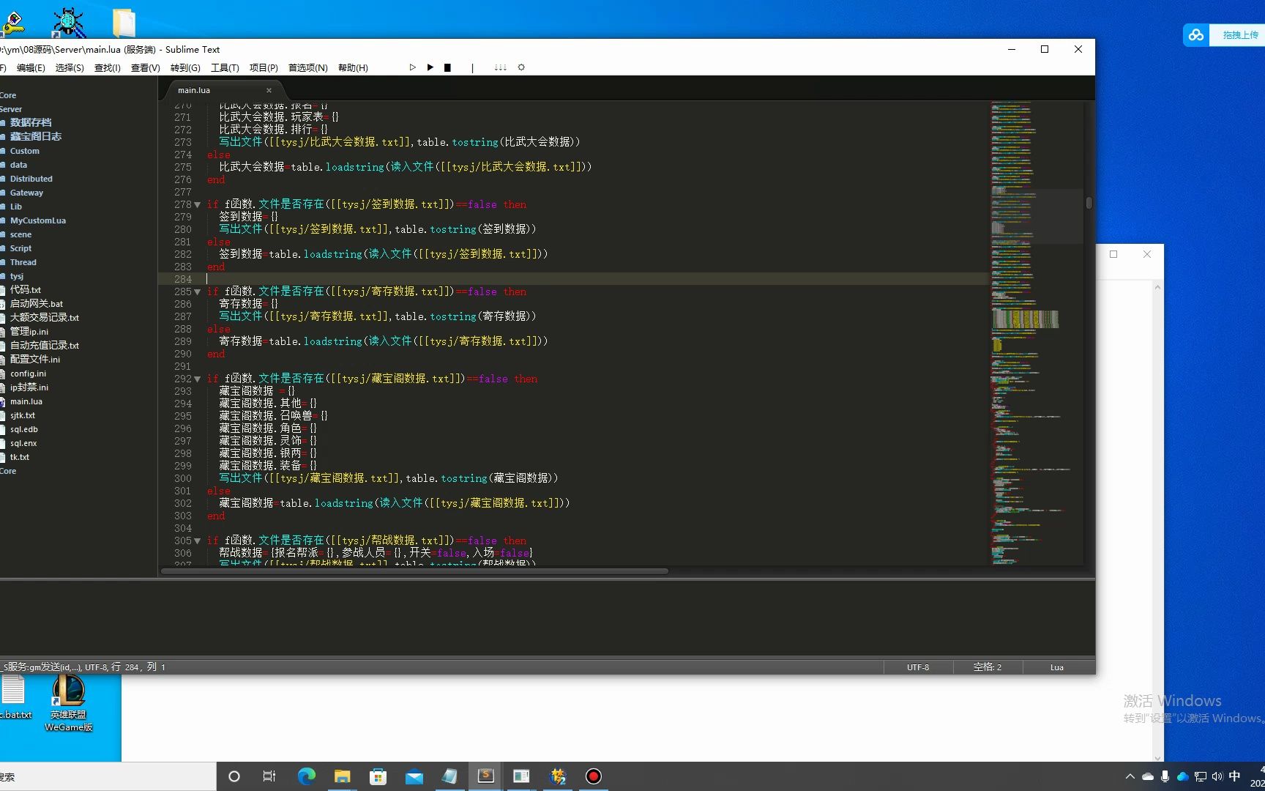Viewport: 1265px width, 791px height.
Task: Open File Explorer from the taskbar
Action: (x=342, y=776)
